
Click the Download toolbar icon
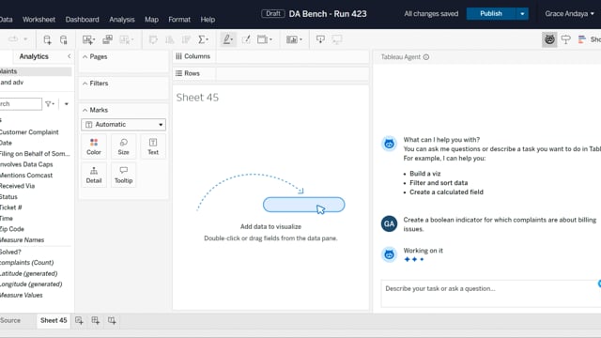click(320, 39)
